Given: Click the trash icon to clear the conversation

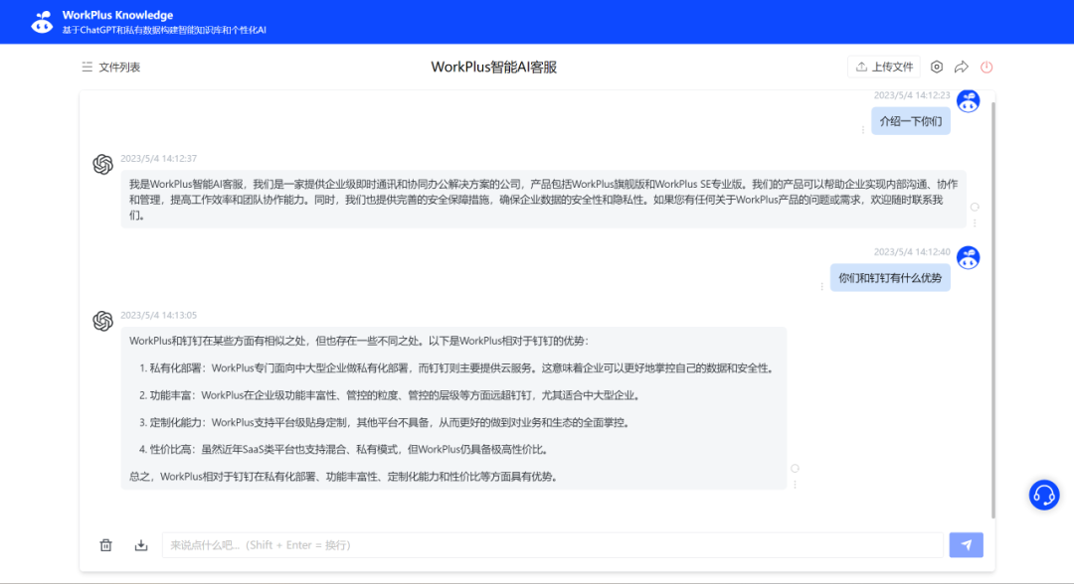Looking at the screenshot, I should click(106, 544).
